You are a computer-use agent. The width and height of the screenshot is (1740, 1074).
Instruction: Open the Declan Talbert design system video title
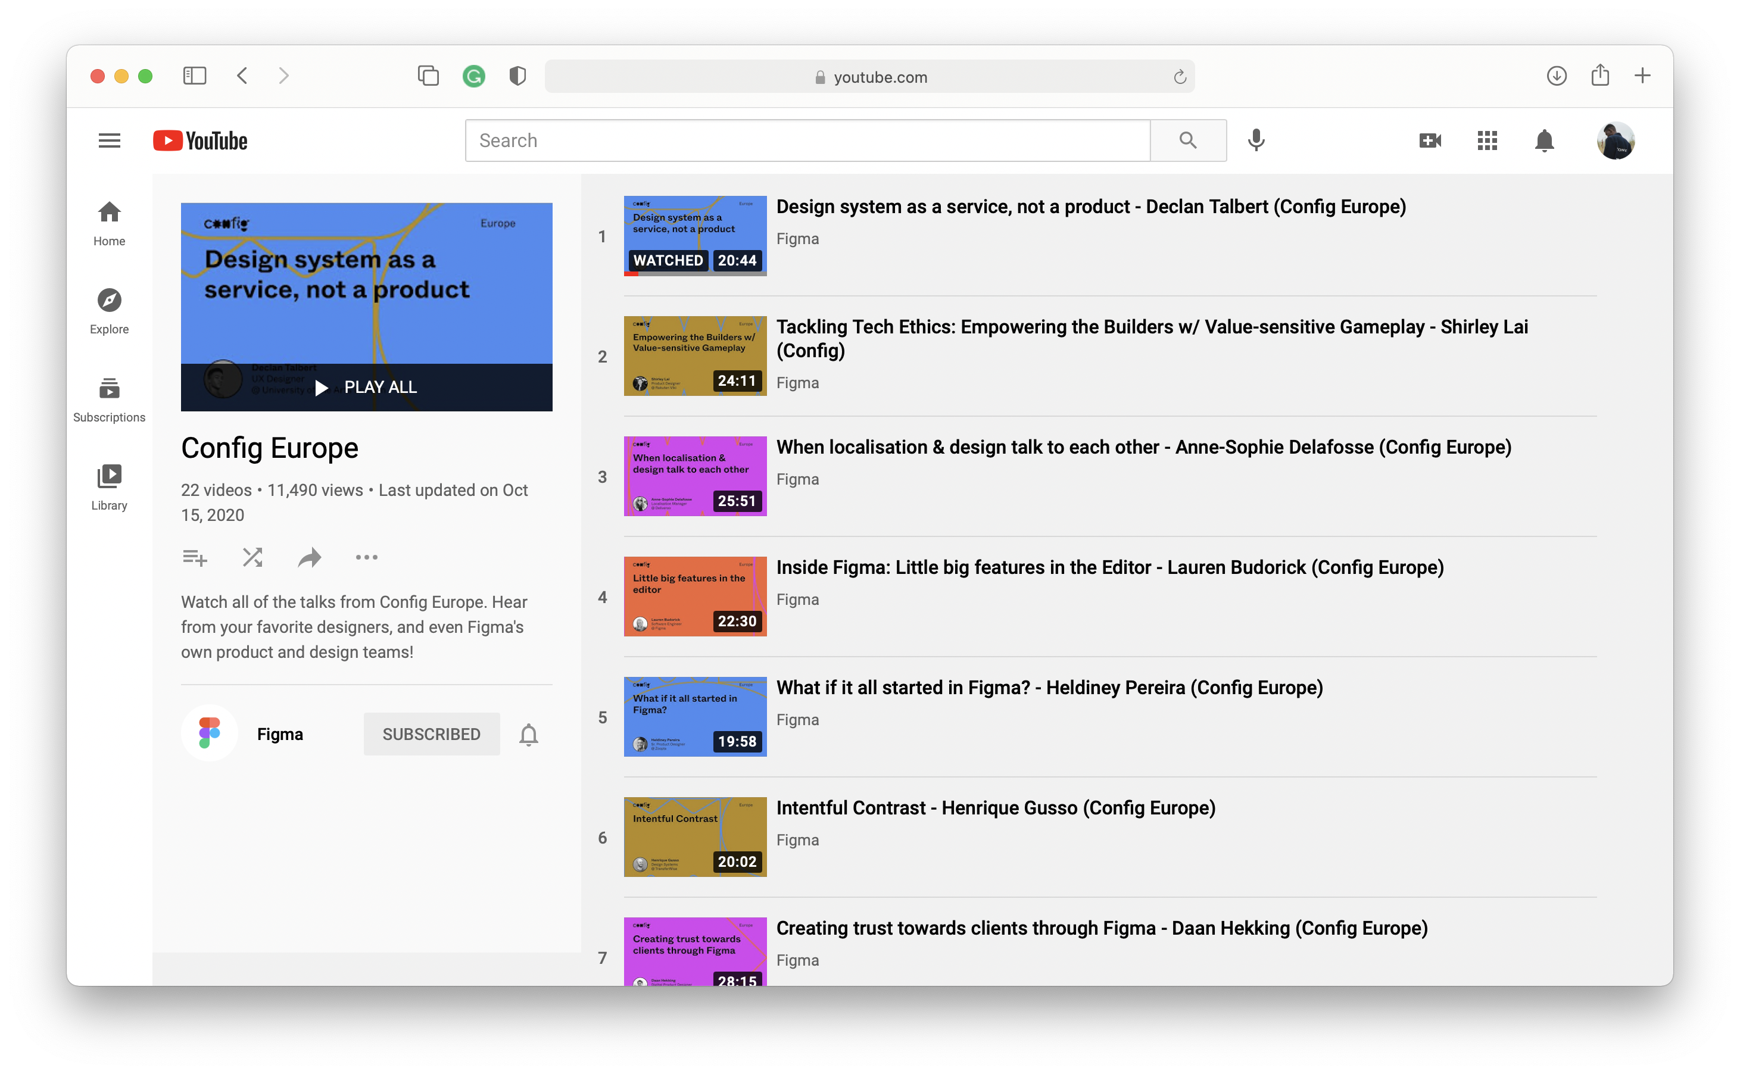[1090, 207]
